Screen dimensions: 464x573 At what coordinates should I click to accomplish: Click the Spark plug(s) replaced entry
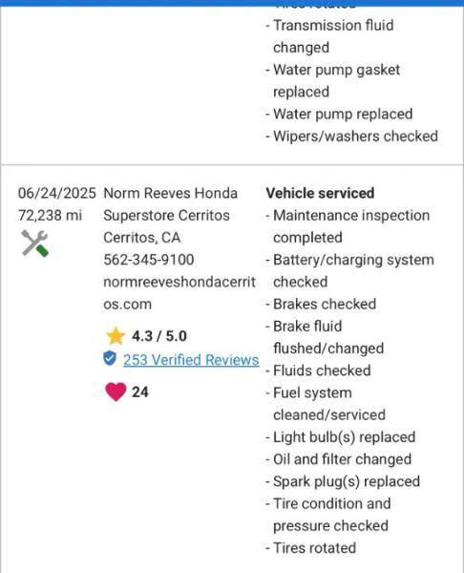[343, 481]
